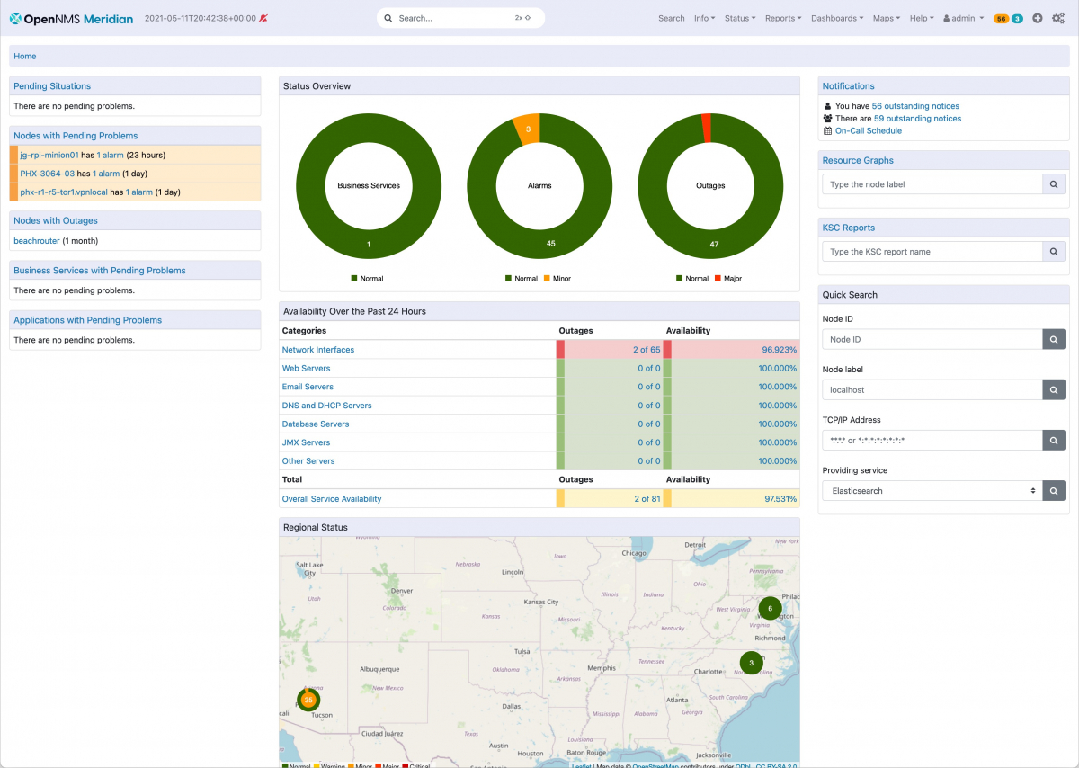The image size is (1079, 768).
Task: Search KSC reports using the magnifier button
Action: pyautogui.click(x=1053, y=251)
